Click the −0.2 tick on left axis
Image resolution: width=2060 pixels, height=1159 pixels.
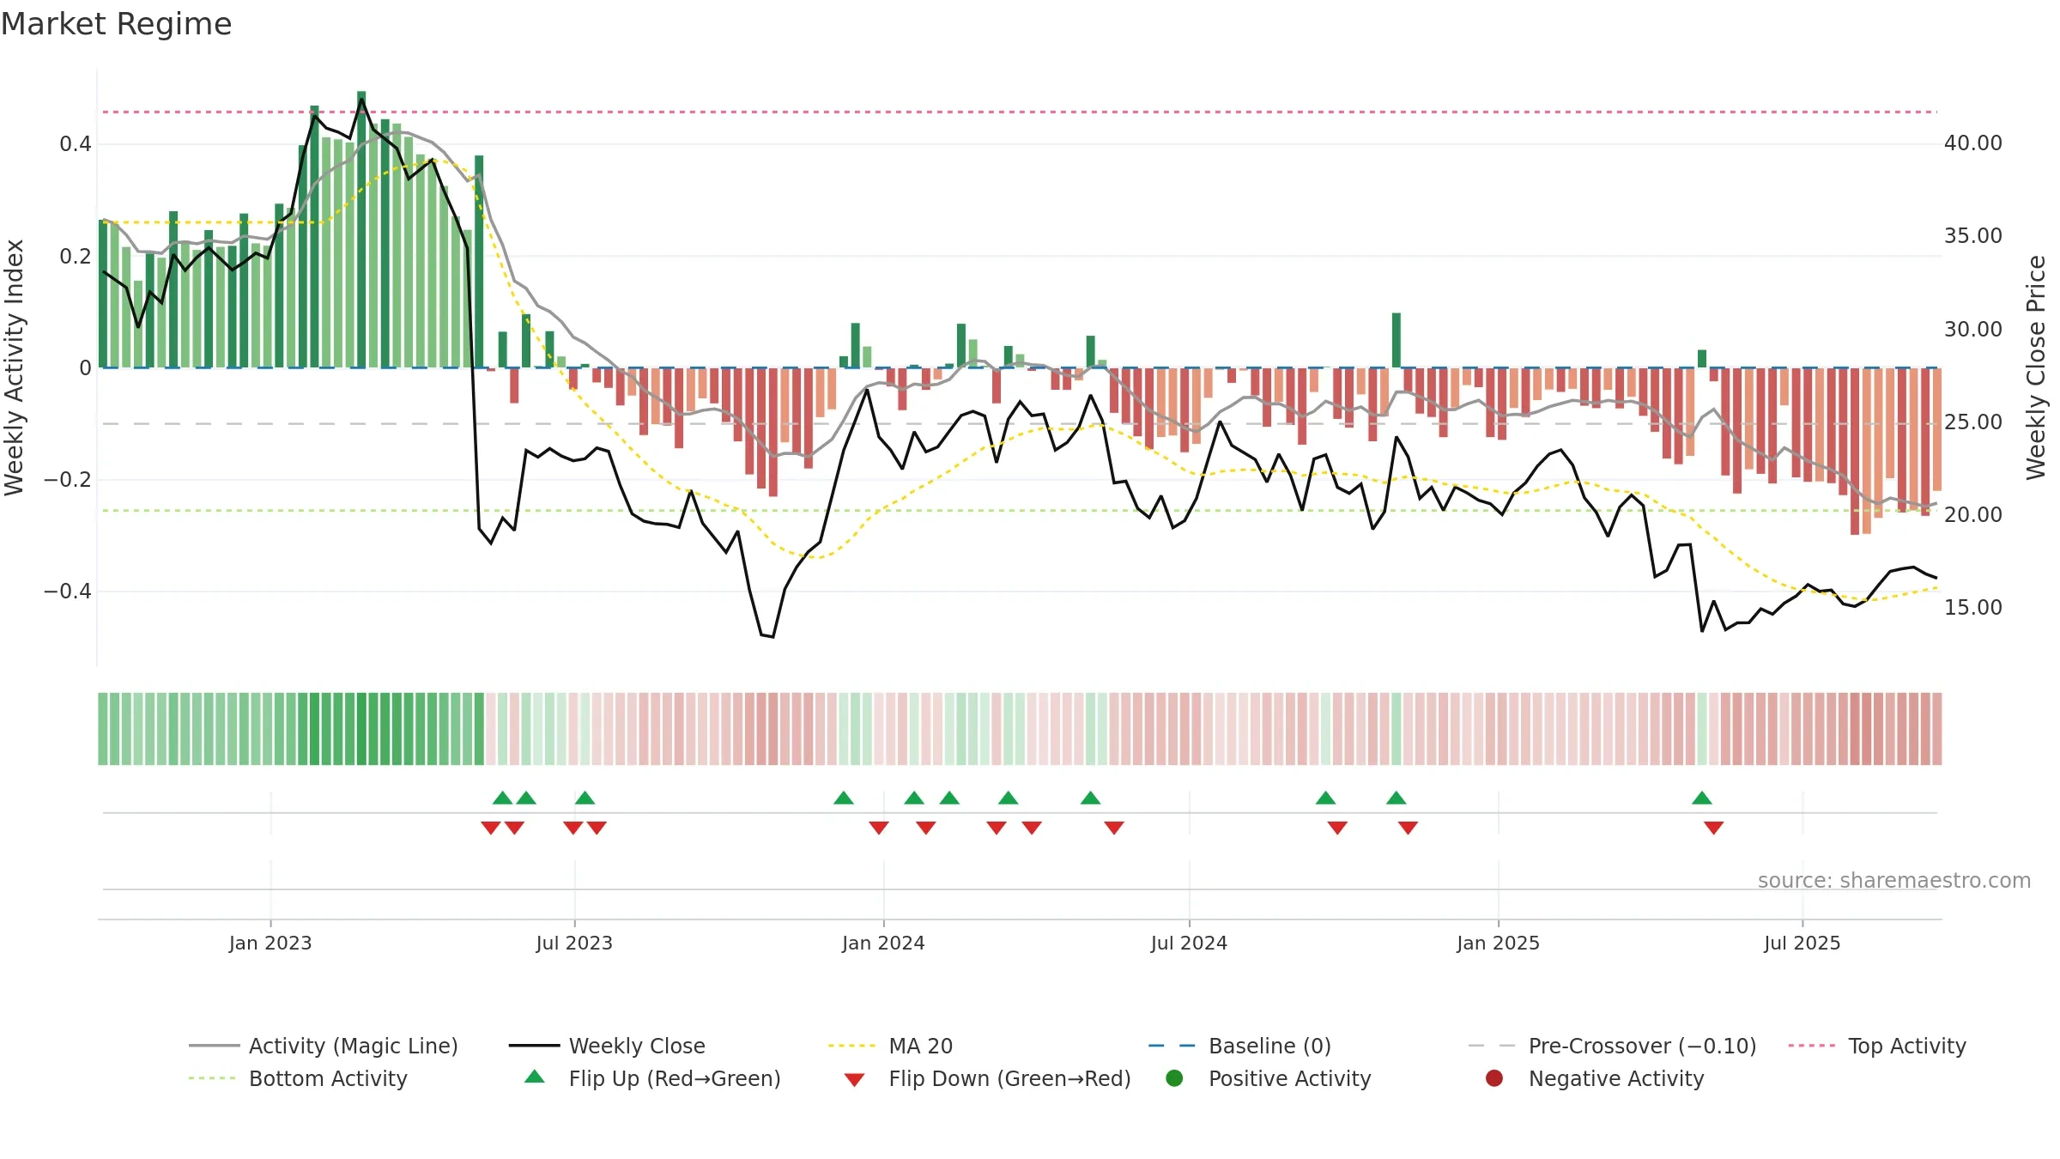pos(68,479)
